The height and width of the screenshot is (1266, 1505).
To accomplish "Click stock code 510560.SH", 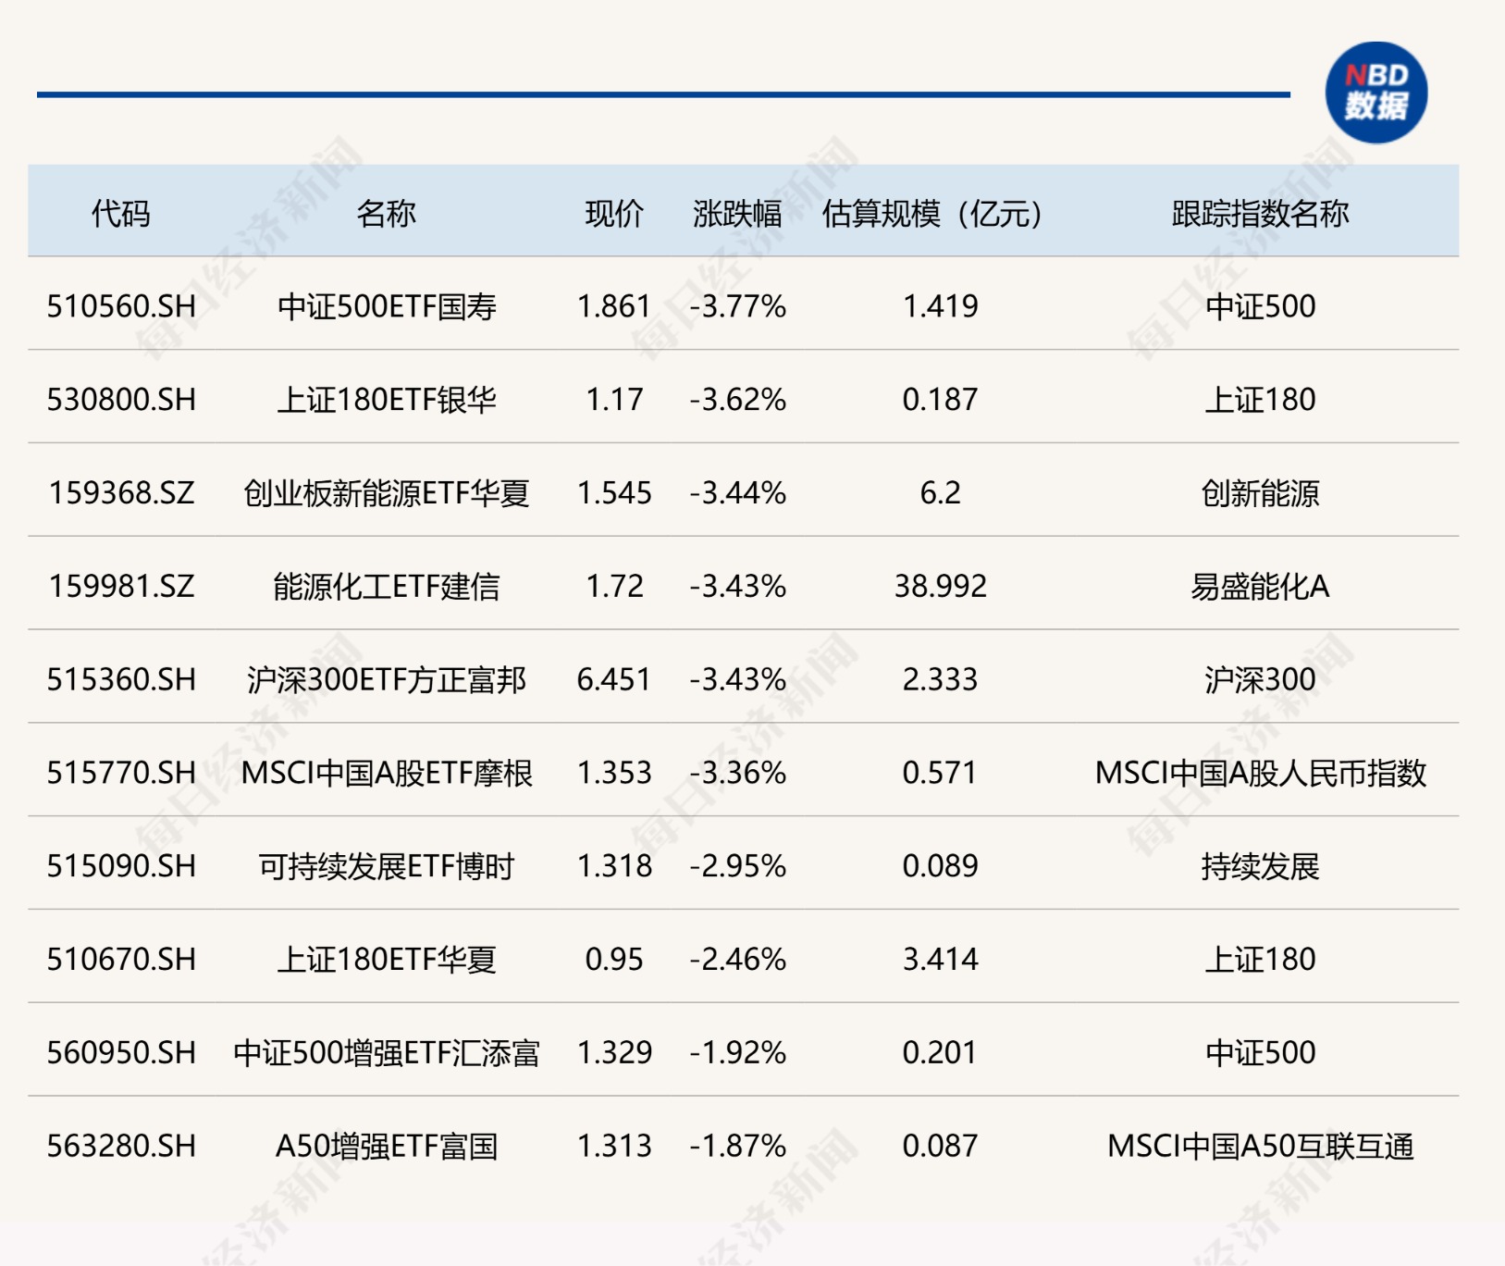I will click(x=121, y=306).
